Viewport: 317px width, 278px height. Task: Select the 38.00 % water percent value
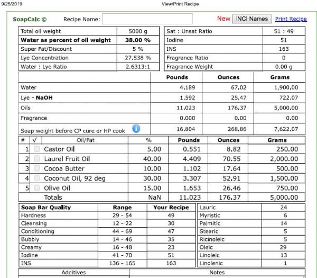tap(138, 40)
